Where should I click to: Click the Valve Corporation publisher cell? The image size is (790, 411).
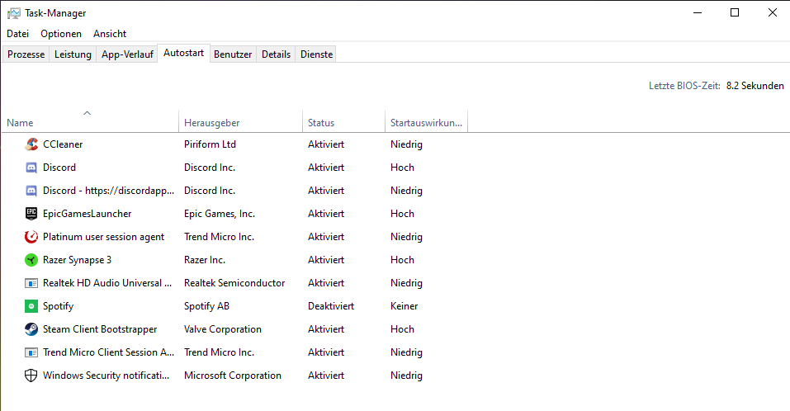223,329
